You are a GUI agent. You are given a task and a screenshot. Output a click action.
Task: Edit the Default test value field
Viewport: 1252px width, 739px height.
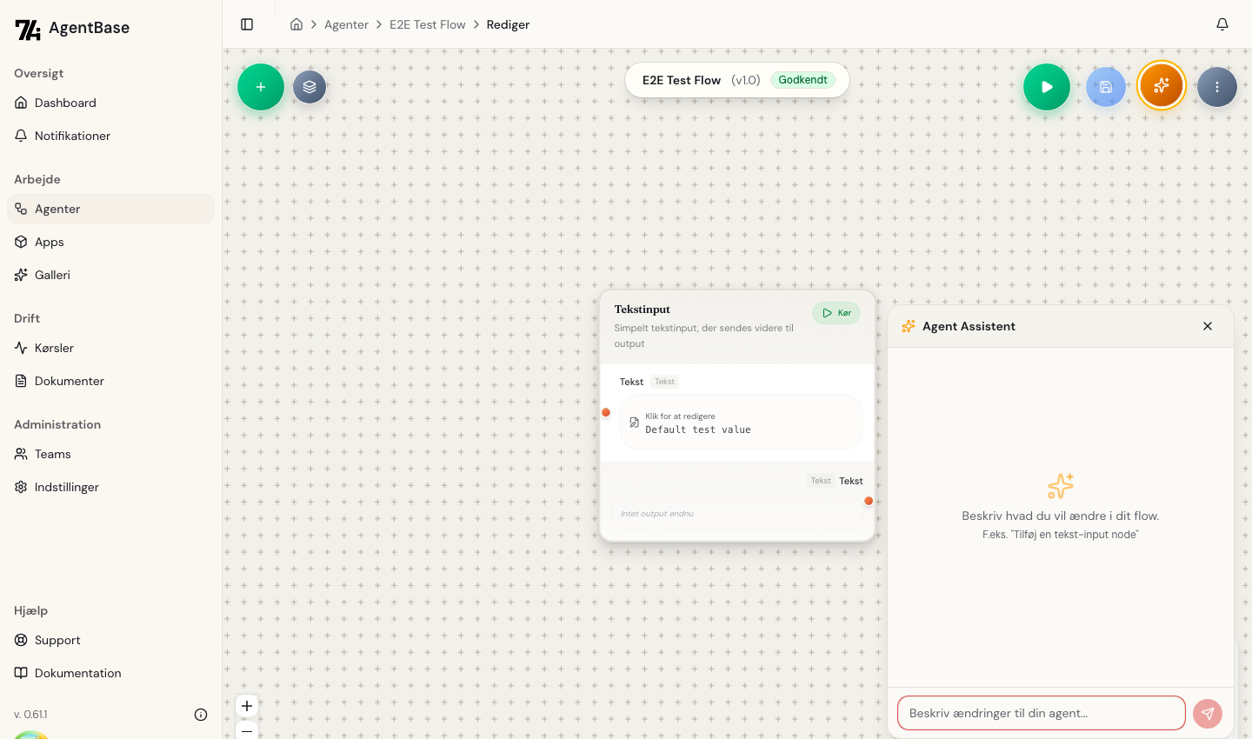click(x=741, y=423)
